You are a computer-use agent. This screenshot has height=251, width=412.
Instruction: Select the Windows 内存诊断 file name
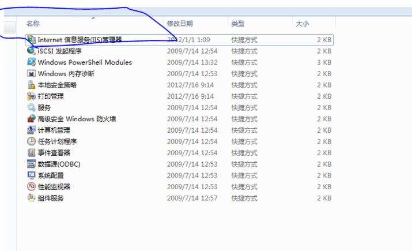click(66, 74)
